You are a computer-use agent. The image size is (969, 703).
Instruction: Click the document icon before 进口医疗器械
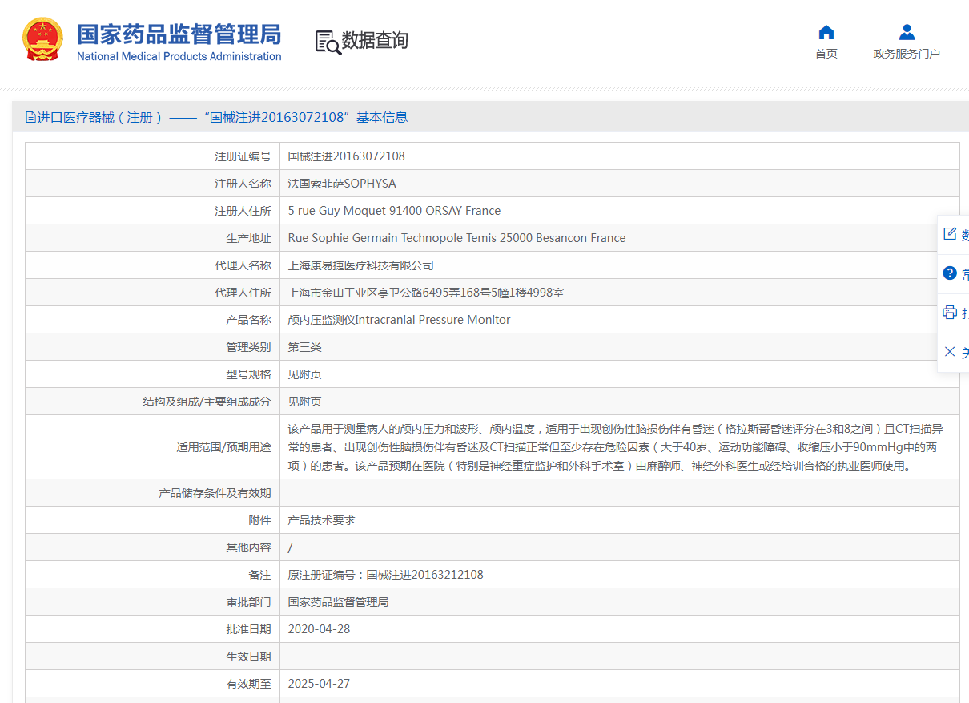(x=31, y=118)
